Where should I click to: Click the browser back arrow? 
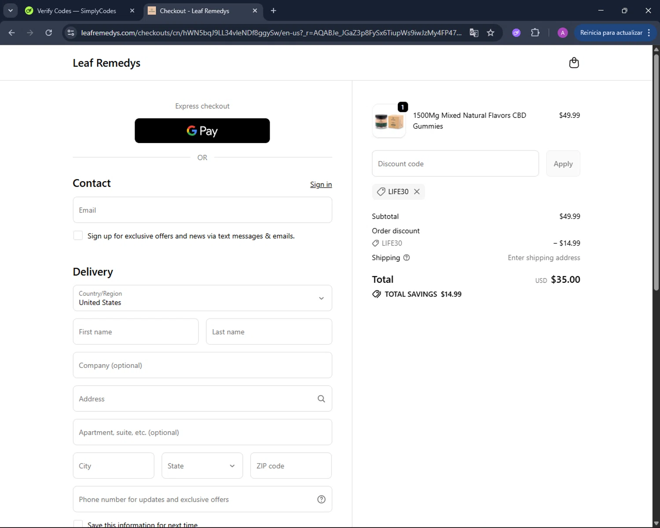[12, 33]
